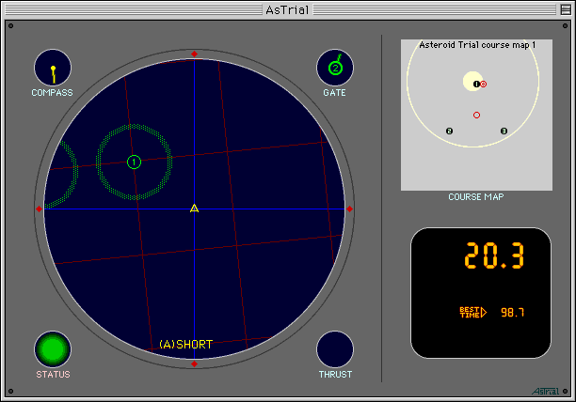Click the COMPASS gauge dial
Image resolution: width=576 pixels, height=402 pixels.
click(53, 68)
